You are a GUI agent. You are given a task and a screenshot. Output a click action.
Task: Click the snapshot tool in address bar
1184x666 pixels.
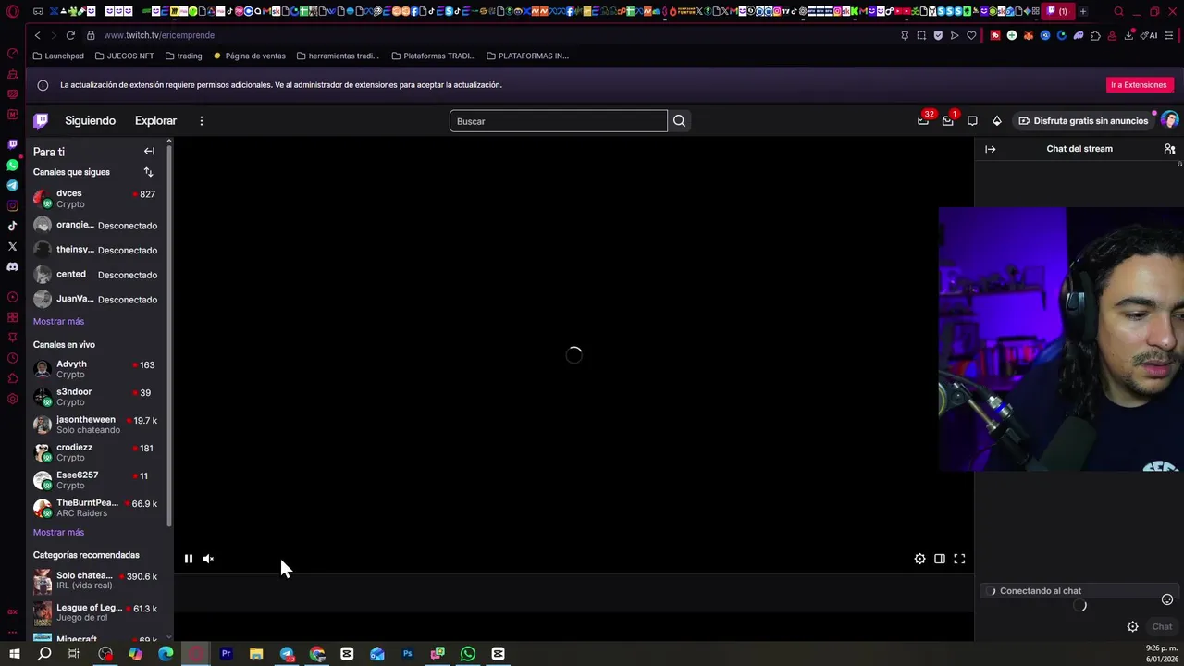click(x=921, y=35)
